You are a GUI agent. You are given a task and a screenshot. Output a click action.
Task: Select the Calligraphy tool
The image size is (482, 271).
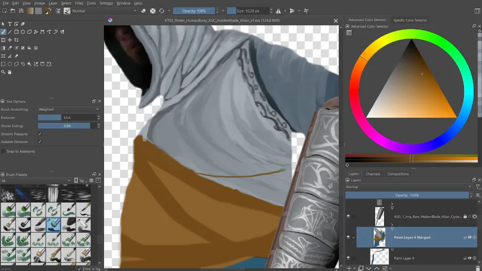pos(22,24)
